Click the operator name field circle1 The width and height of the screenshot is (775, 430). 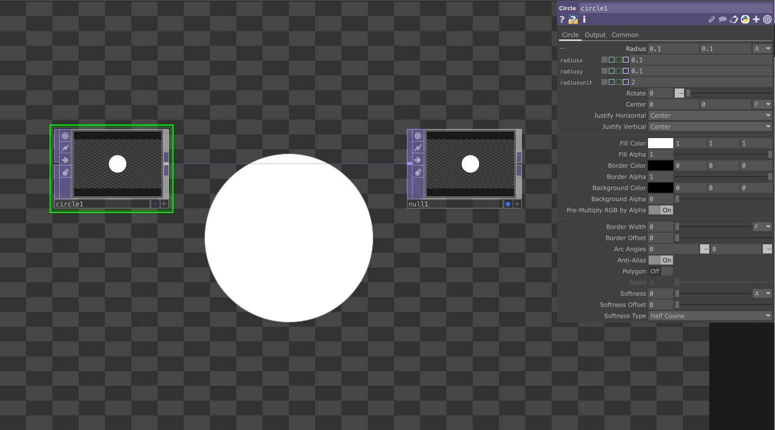point(675,8)
